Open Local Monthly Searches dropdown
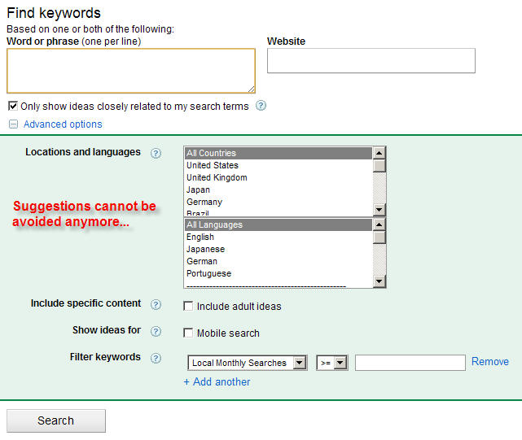Image resolution: width=522 pixels, height=440 pixels. [247, 363]
